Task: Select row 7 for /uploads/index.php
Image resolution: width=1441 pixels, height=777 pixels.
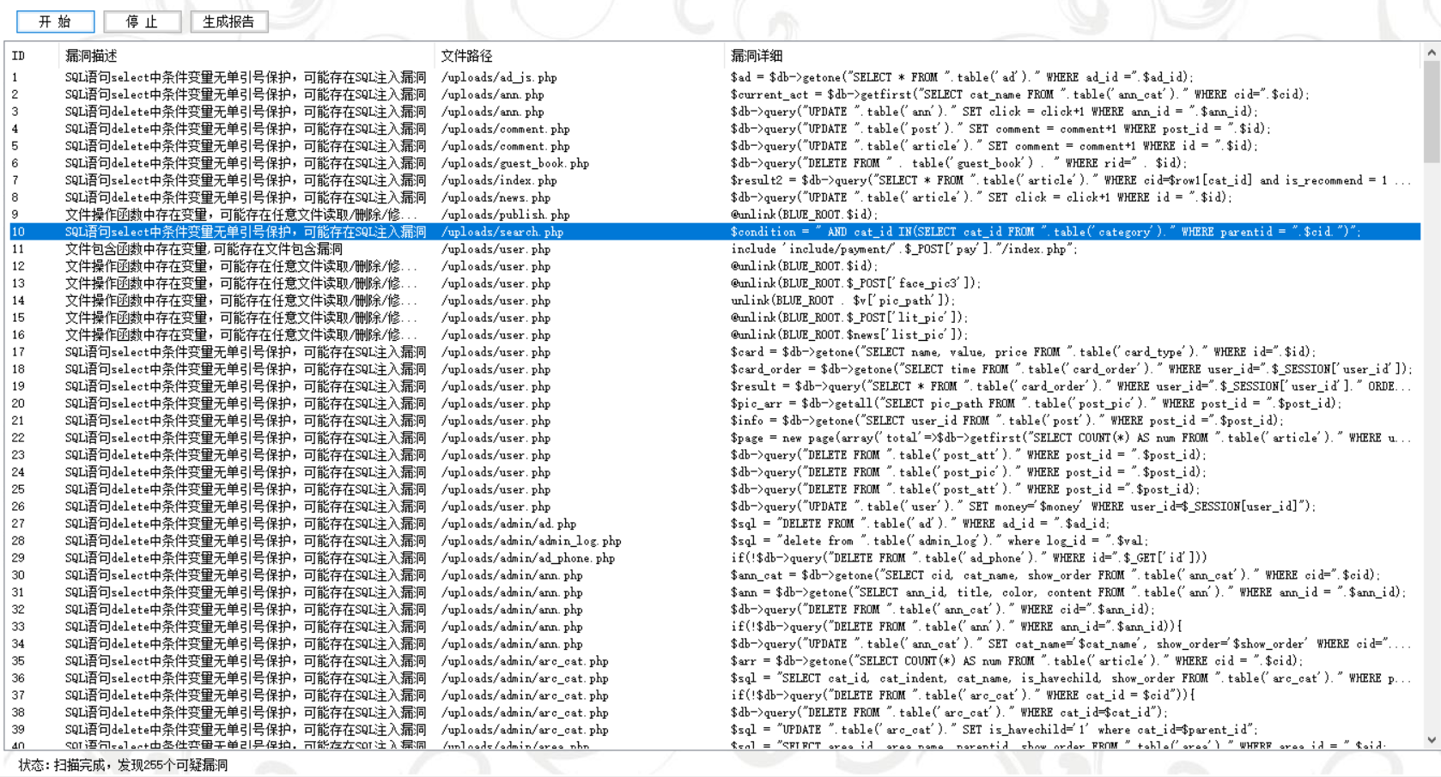Action: pos(499,180)
